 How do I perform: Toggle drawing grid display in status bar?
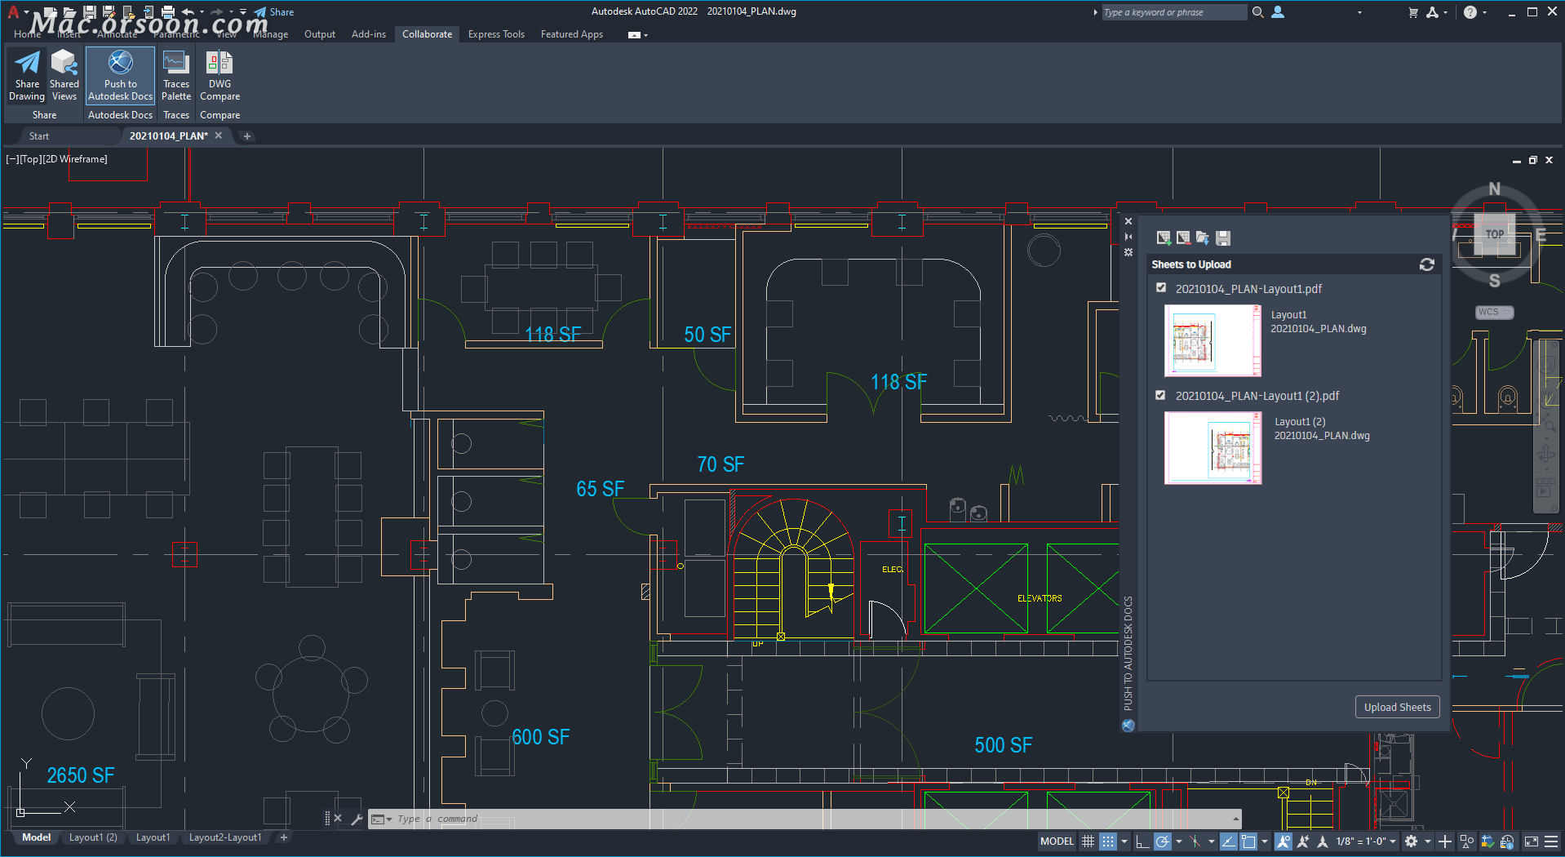1088,841
